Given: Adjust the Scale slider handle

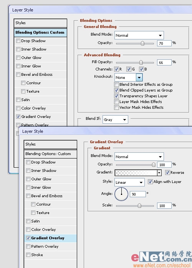Looking at the screenshot, I should click(x=139, y=206).
